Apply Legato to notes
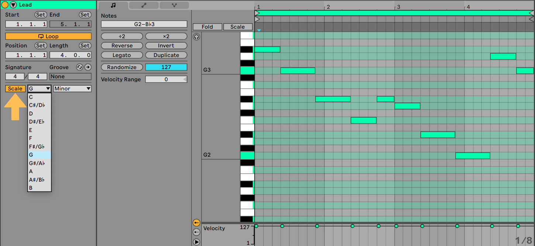Viewport: 535px width, 246px height. [122, 55]
